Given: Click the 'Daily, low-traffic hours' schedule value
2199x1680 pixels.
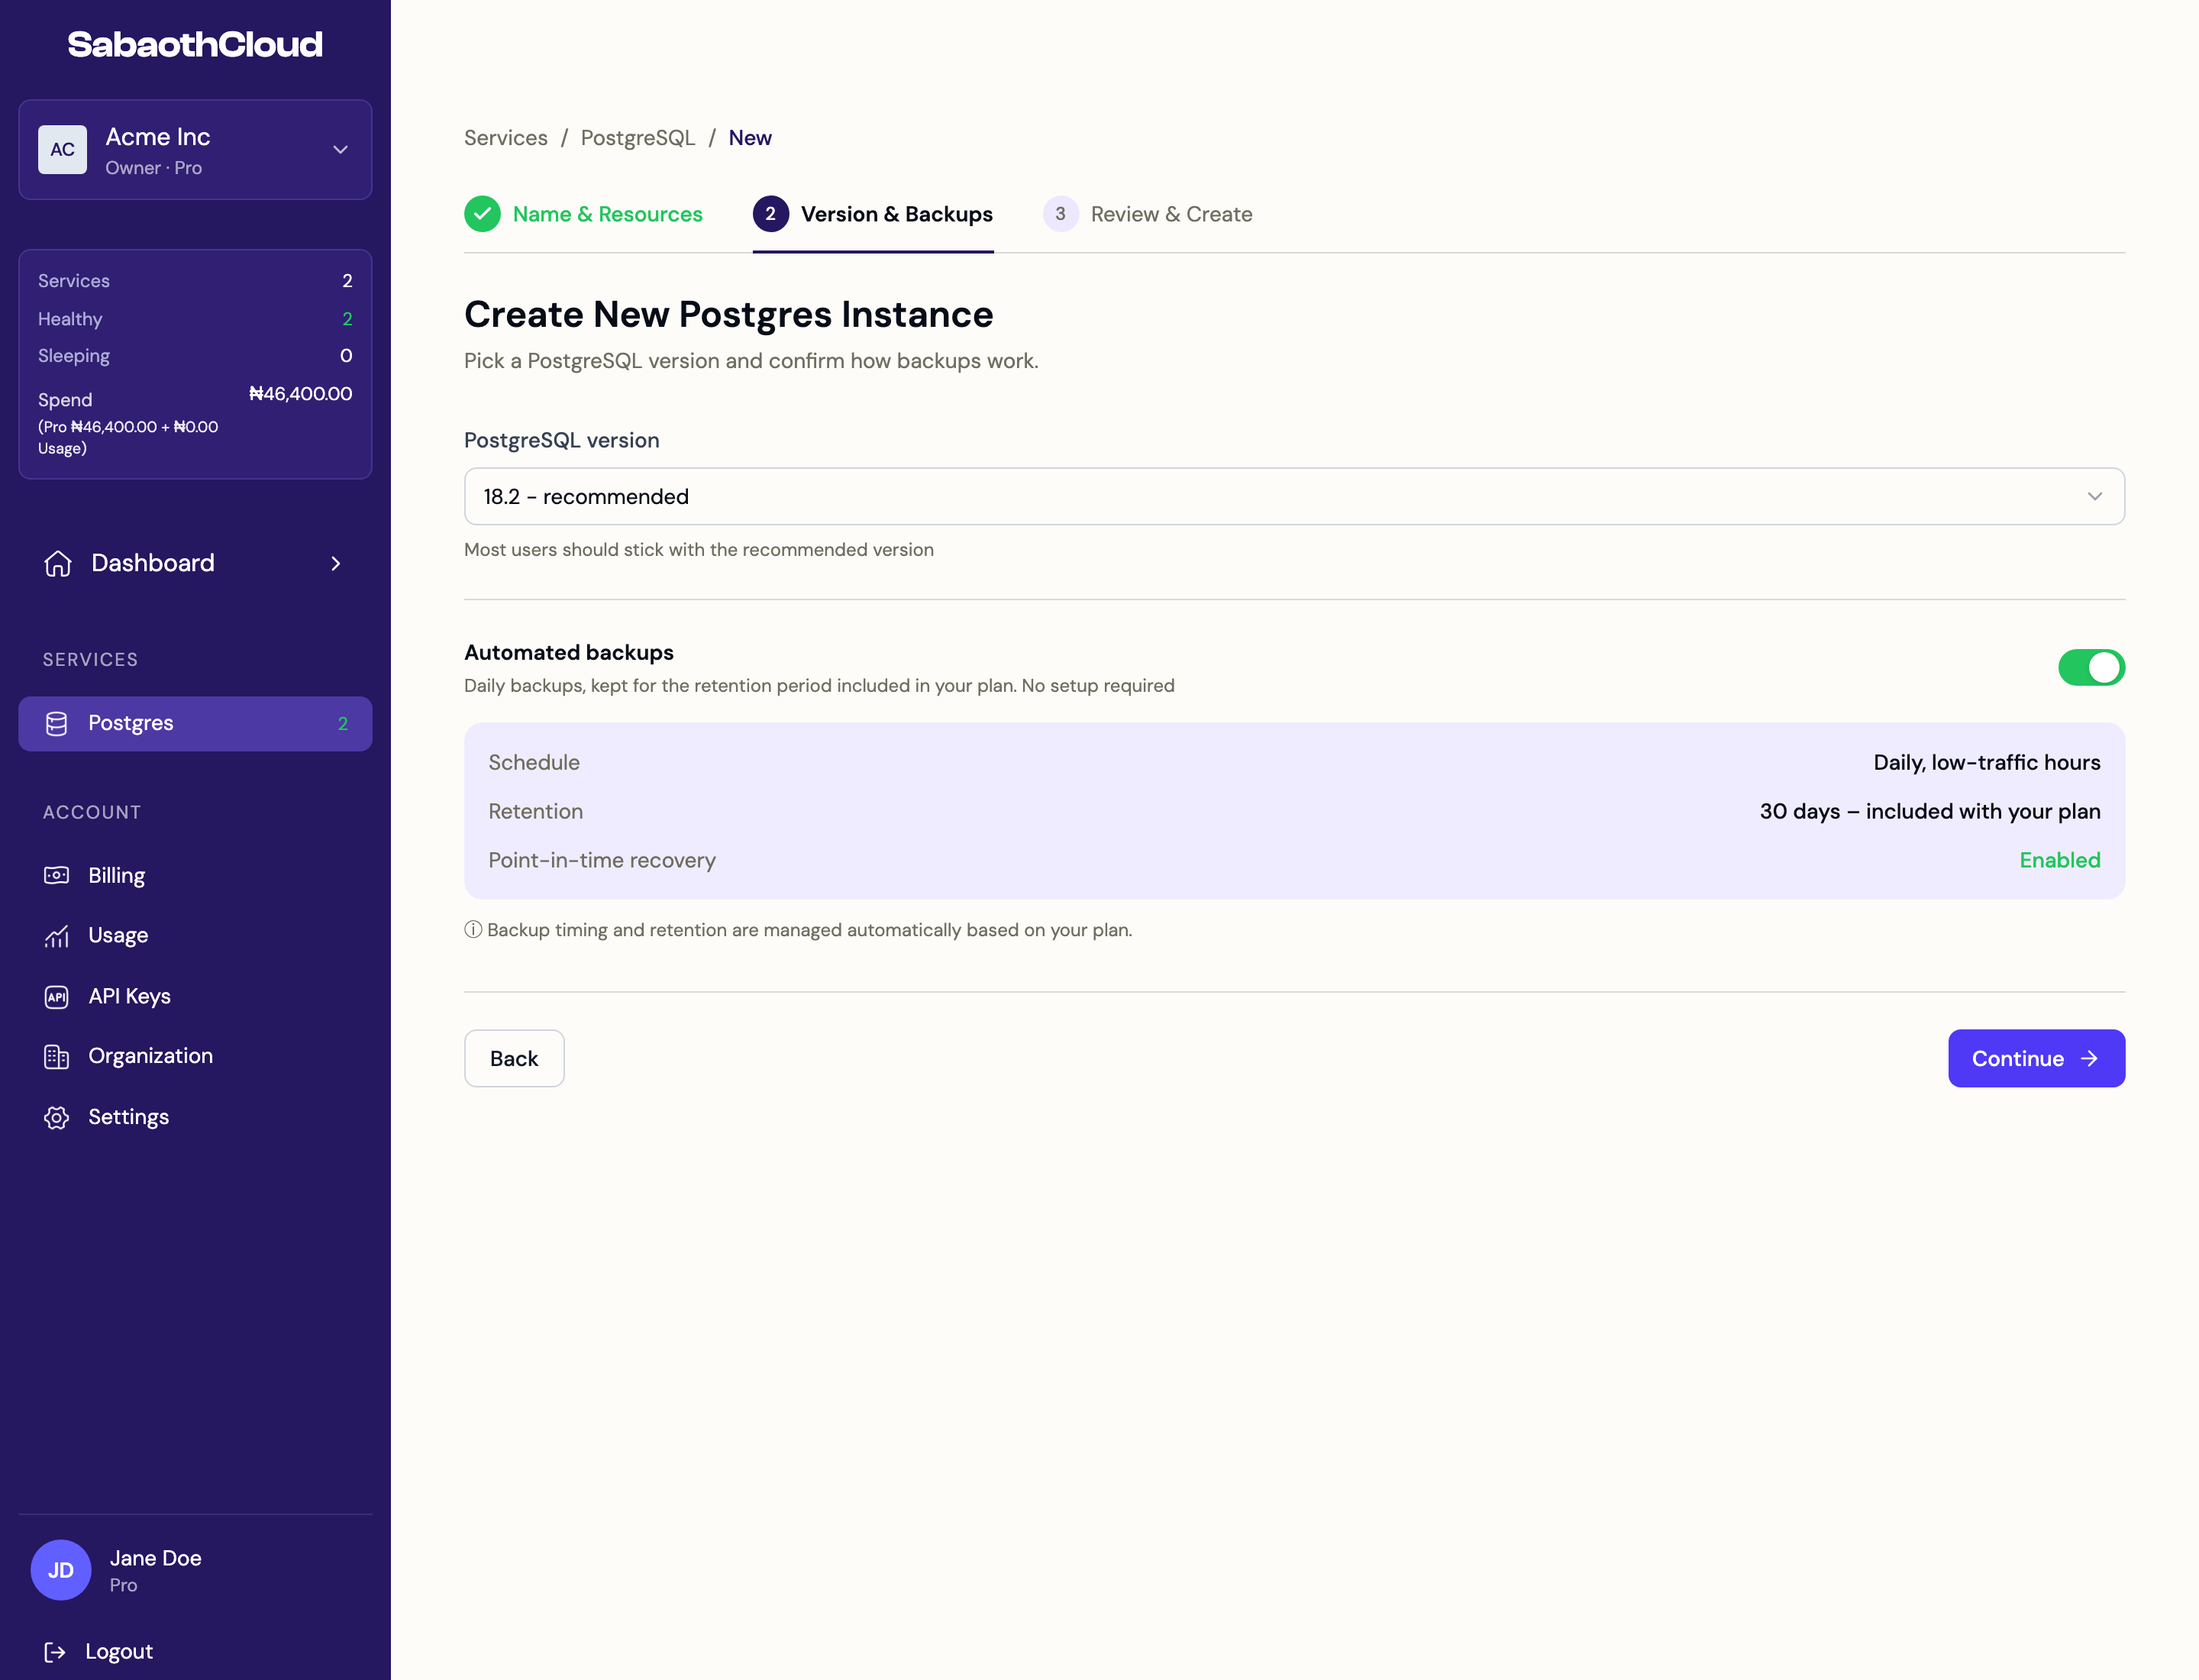Looking at the screenshot, I should (x=1987, y=763).
